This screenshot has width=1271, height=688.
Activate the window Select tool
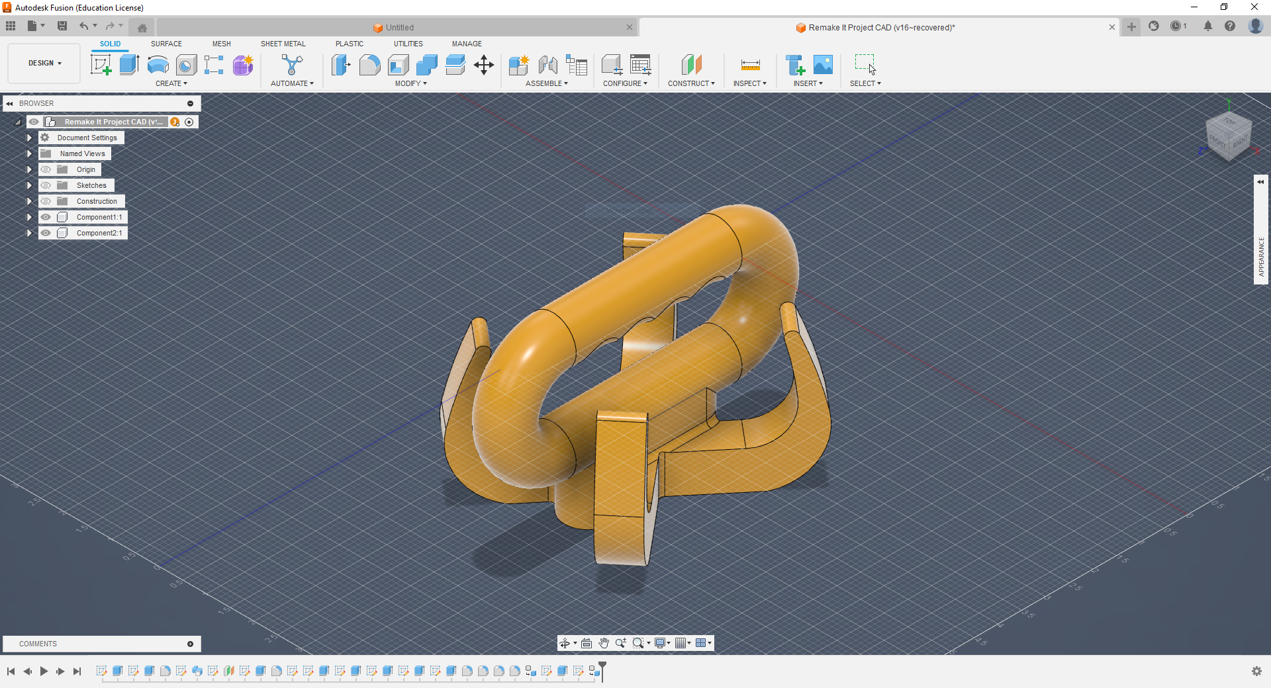pyautogui.click(x=865, y=65)
